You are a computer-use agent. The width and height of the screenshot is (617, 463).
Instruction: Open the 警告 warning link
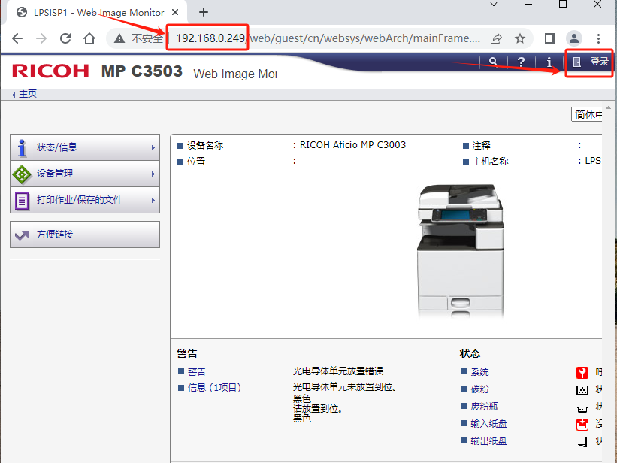click(196, 371)
